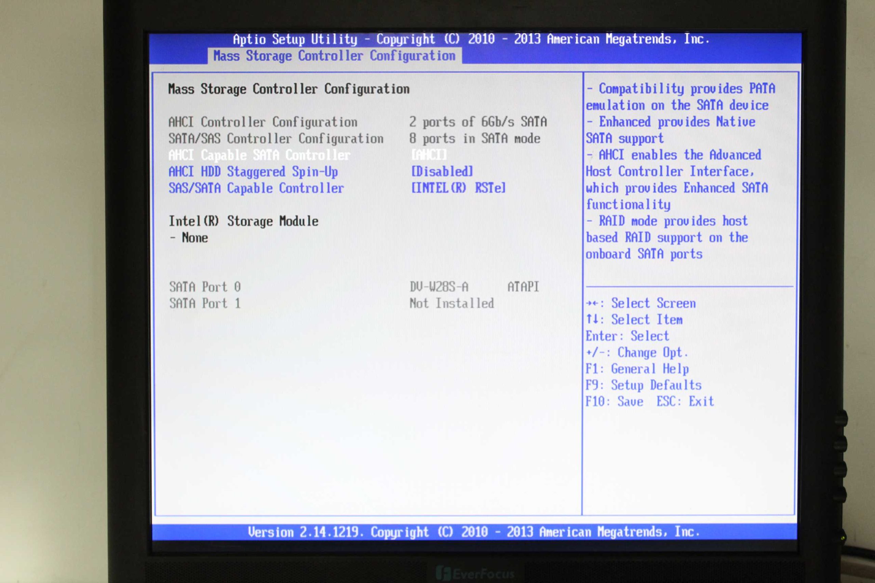
Task: Click the SATA Port 1 label
Action: (205, 303)
